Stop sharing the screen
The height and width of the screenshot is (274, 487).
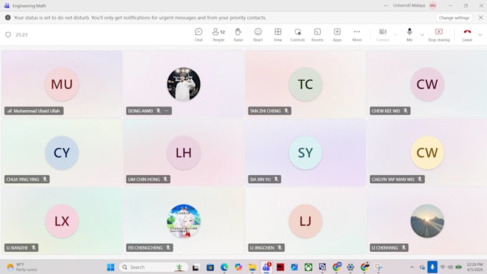coord(438,34)
